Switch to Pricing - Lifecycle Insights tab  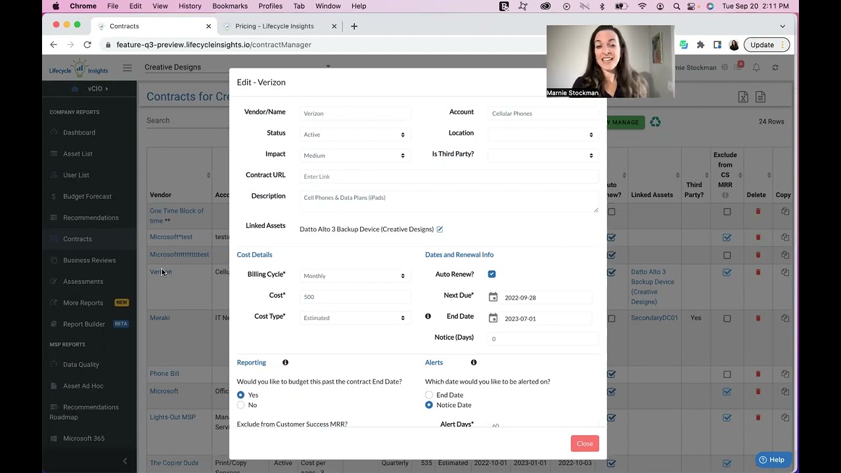click(x=274, y=26)
